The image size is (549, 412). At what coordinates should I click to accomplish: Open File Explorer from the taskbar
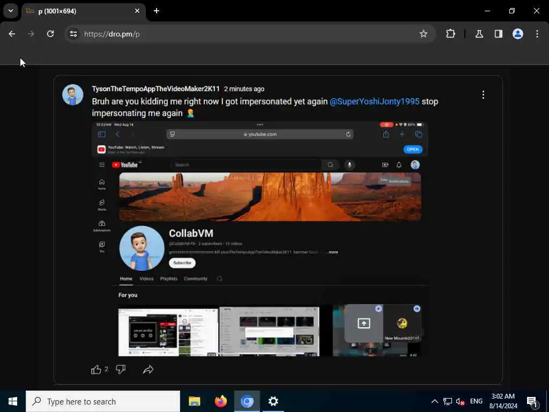click(x=194, y=401)
